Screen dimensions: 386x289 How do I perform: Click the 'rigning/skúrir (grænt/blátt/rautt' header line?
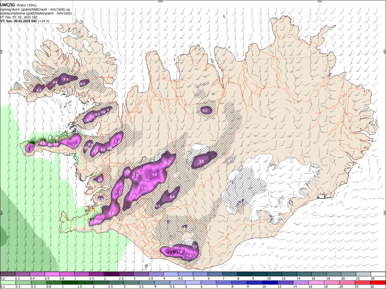pyautogui.click(x=35, y=9)
